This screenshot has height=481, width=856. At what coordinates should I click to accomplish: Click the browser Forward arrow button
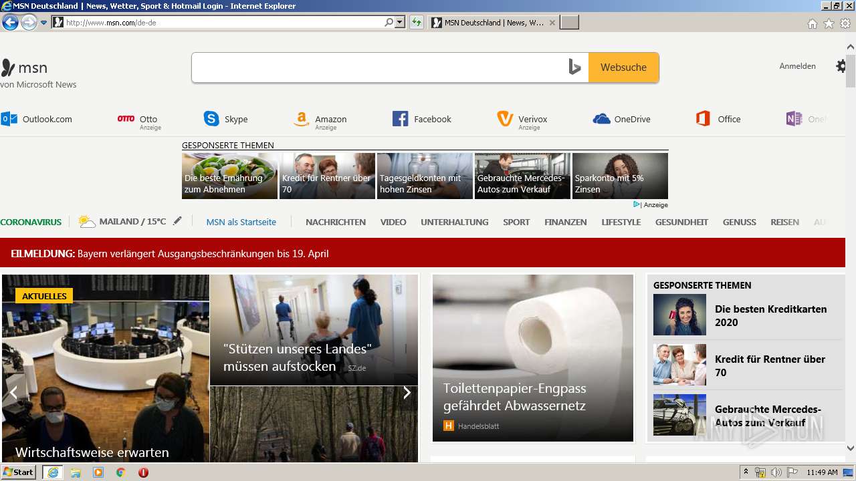pyautogui.click(x=29, y=23)
